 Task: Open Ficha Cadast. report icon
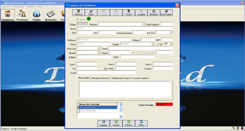(166, 13)
